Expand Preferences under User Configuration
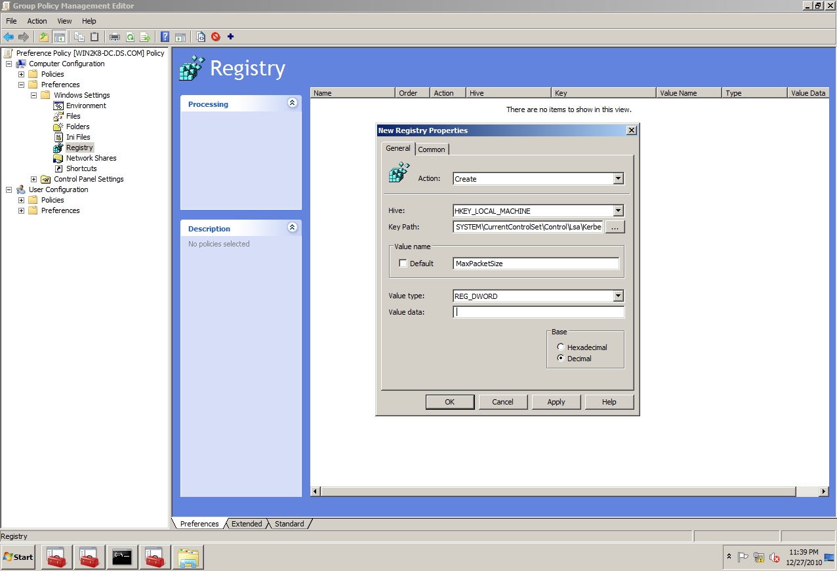The width and height of the screenshot is (837, 571). [21, 210]
